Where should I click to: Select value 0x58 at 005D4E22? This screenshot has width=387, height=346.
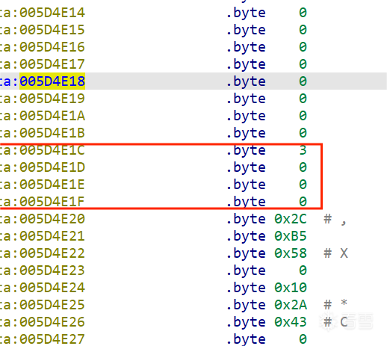click(x=291, y=253)
